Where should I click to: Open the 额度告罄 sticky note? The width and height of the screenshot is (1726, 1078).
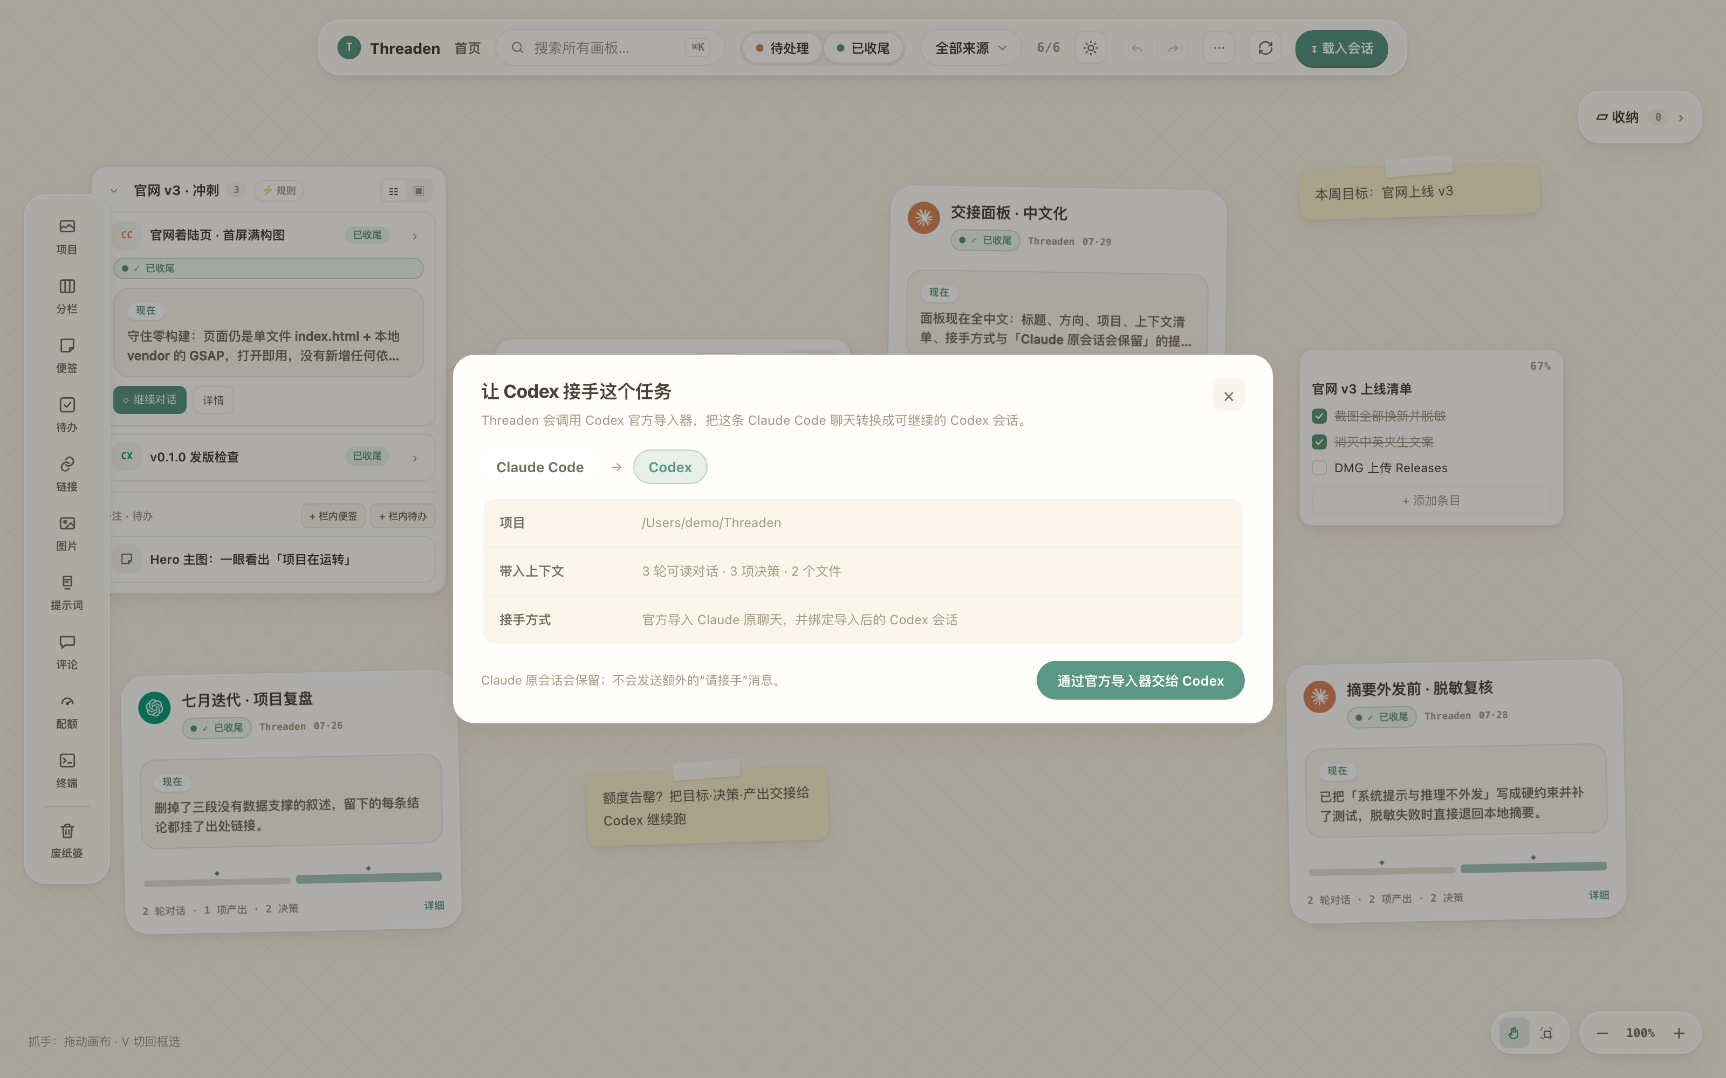[x=707, y=806]
